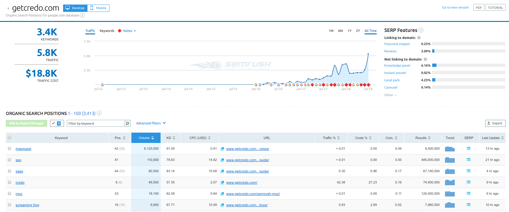
Task: Click the info icon beside google.com database
Action: click(82, 15)
